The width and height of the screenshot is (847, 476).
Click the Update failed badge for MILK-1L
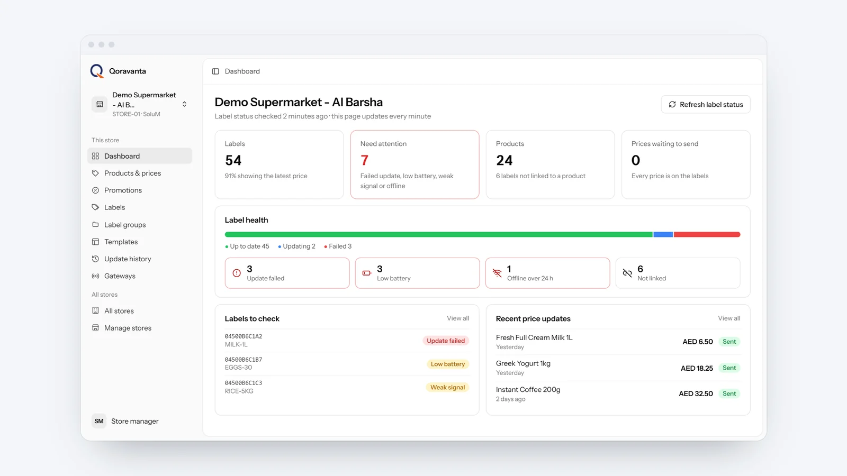pos(446,341)
